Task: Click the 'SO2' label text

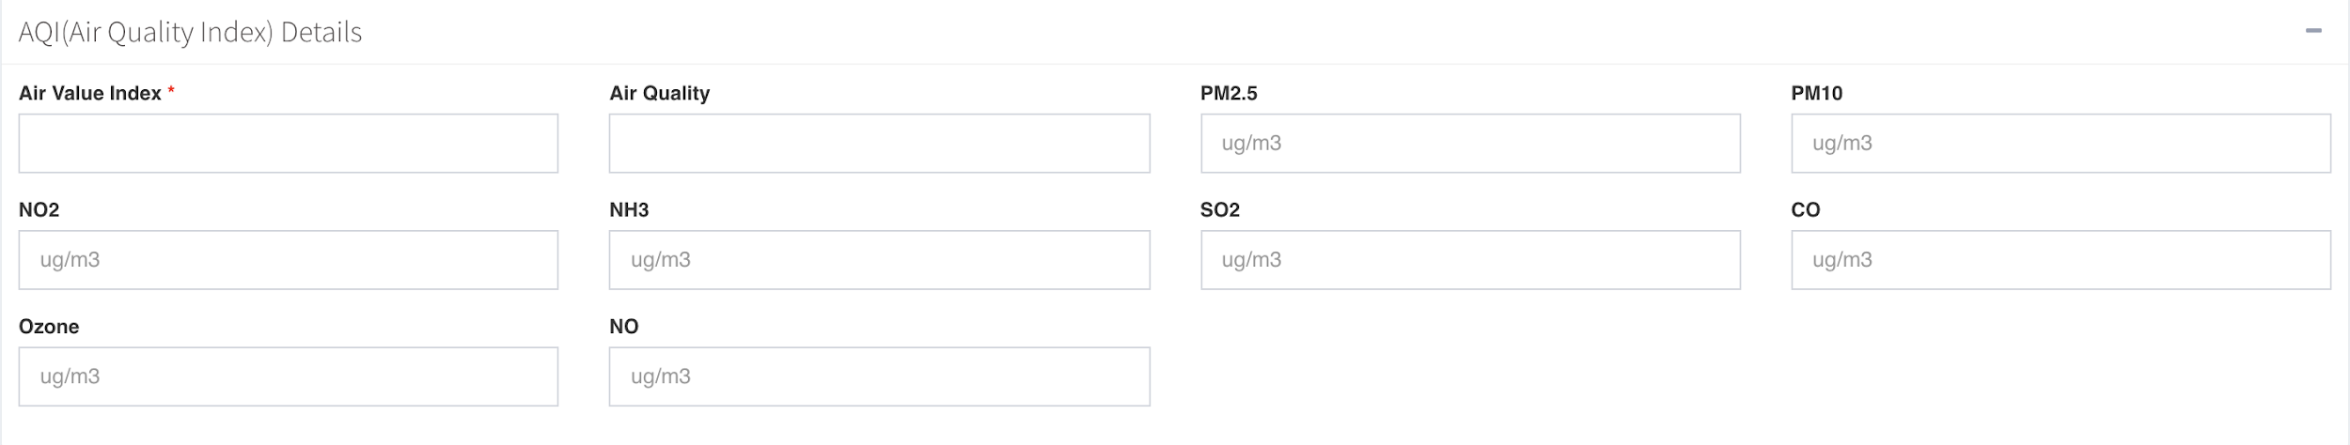Action: [x=1219, y=209]
